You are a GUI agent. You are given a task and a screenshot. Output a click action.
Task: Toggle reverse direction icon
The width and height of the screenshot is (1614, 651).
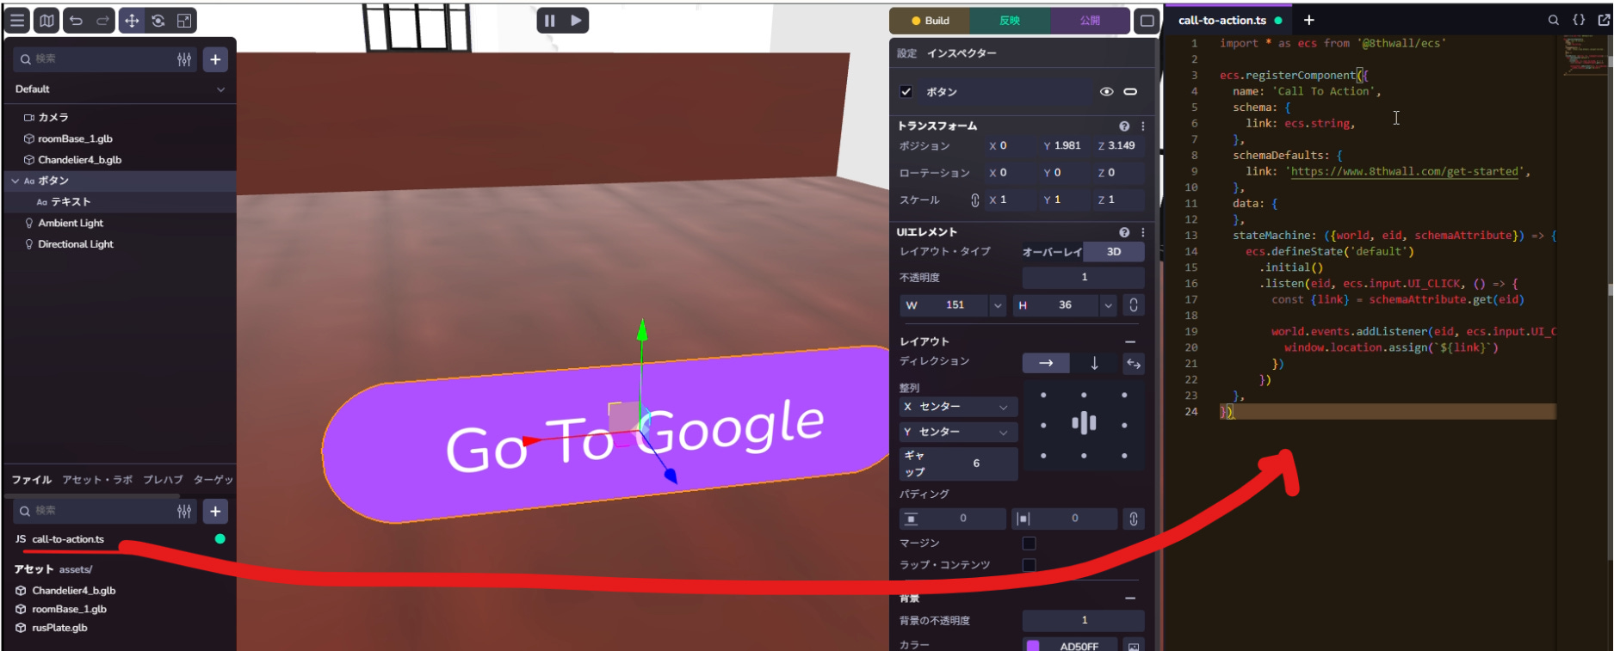(x=1134, y=364)
